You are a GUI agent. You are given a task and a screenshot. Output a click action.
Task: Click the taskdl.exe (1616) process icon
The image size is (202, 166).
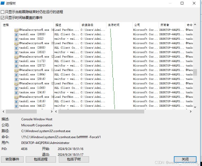(16, 101)
